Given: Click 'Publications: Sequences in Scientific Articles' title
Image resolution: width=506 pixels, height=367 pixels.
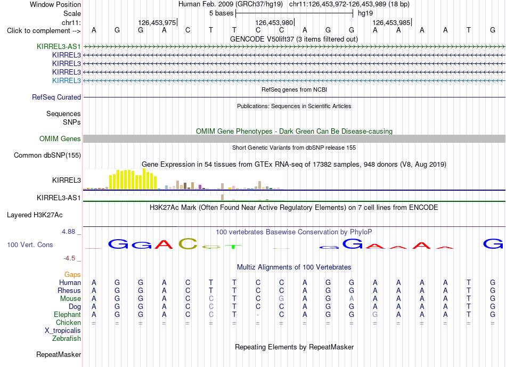Looking at the screenshot, I should pyautogui.click(x=294, y=106).
